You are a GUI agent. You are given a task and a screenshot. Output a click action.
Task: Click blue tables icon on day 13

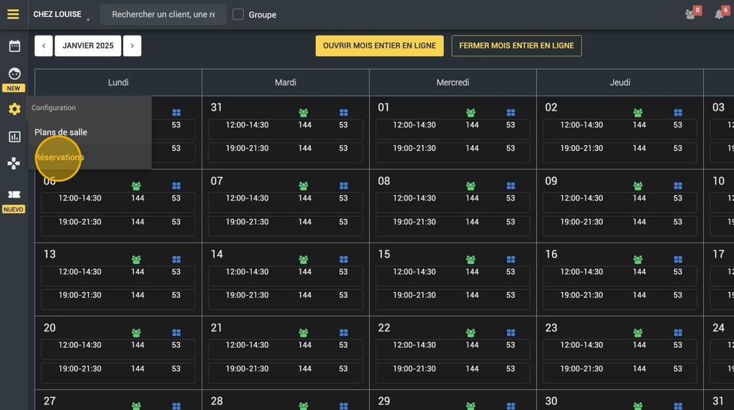[x=176, y=260]
